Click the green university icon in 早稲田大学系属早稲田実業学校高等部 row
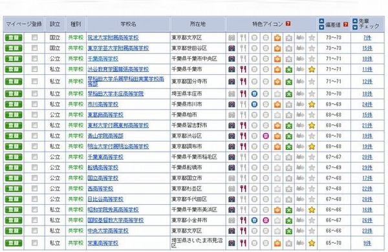This screenshot has width=388, height=252. click(x=289, y=81)
